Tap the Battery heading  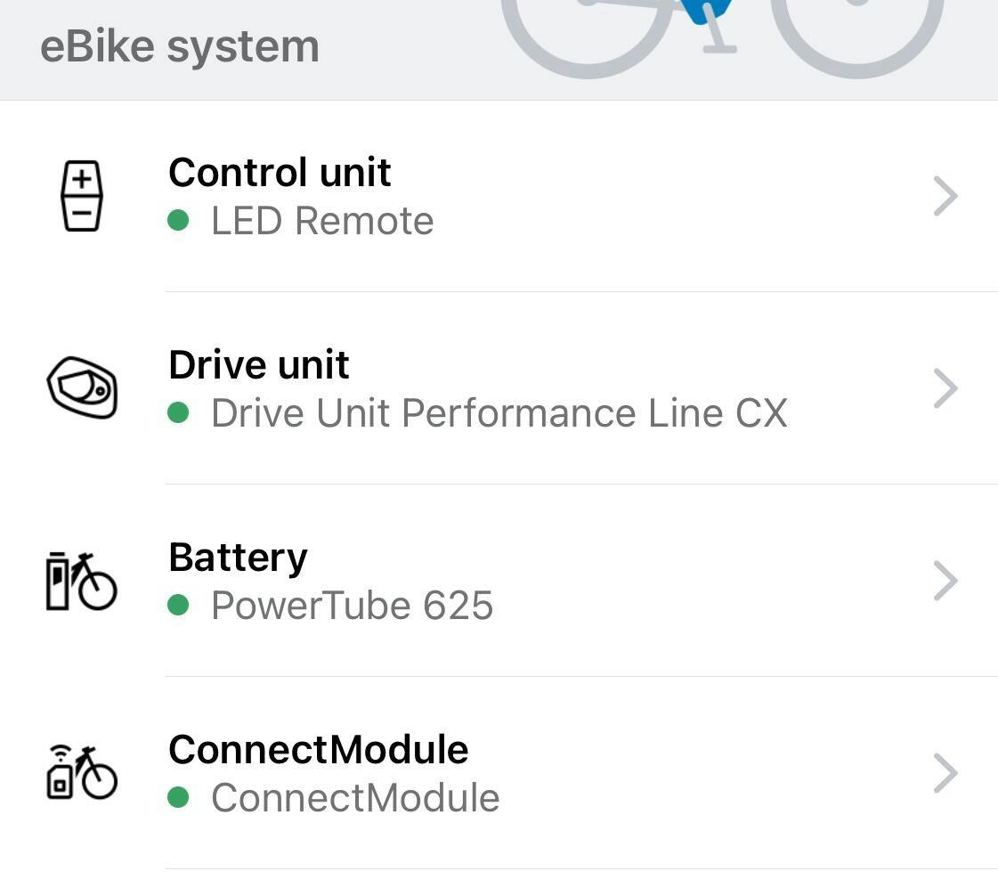pos(238,557)
